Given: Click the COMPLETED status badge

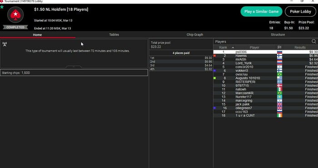Looking at the screenshot, I should click(15, 27).
